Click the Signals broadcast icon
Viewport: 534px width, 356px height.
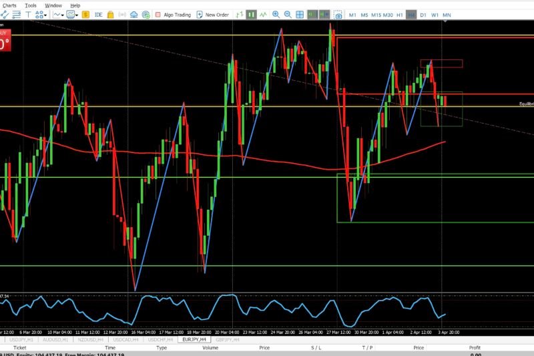pos(122,15)
